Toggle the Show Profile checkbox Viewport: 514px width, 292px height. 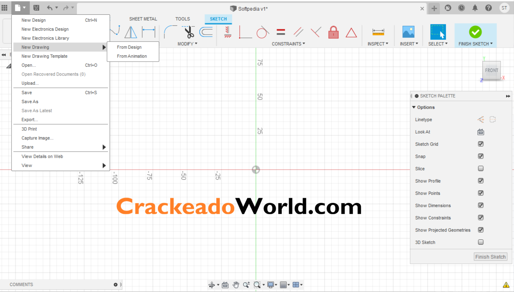pos(481,181)
